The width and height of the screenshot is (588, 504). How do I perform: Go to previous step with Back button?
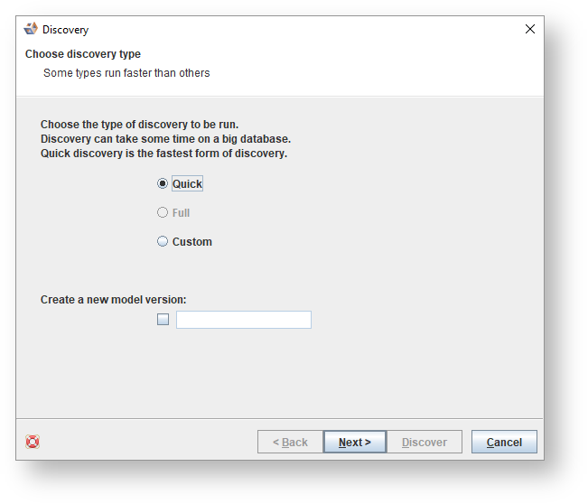point(290,442)
